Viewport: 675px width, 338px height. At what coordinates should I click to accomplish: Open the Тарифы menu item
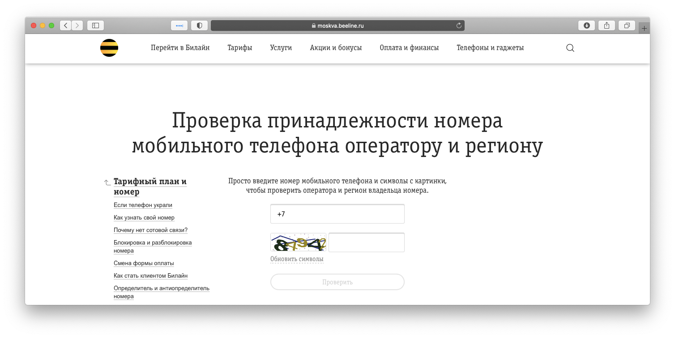point(239,48)
